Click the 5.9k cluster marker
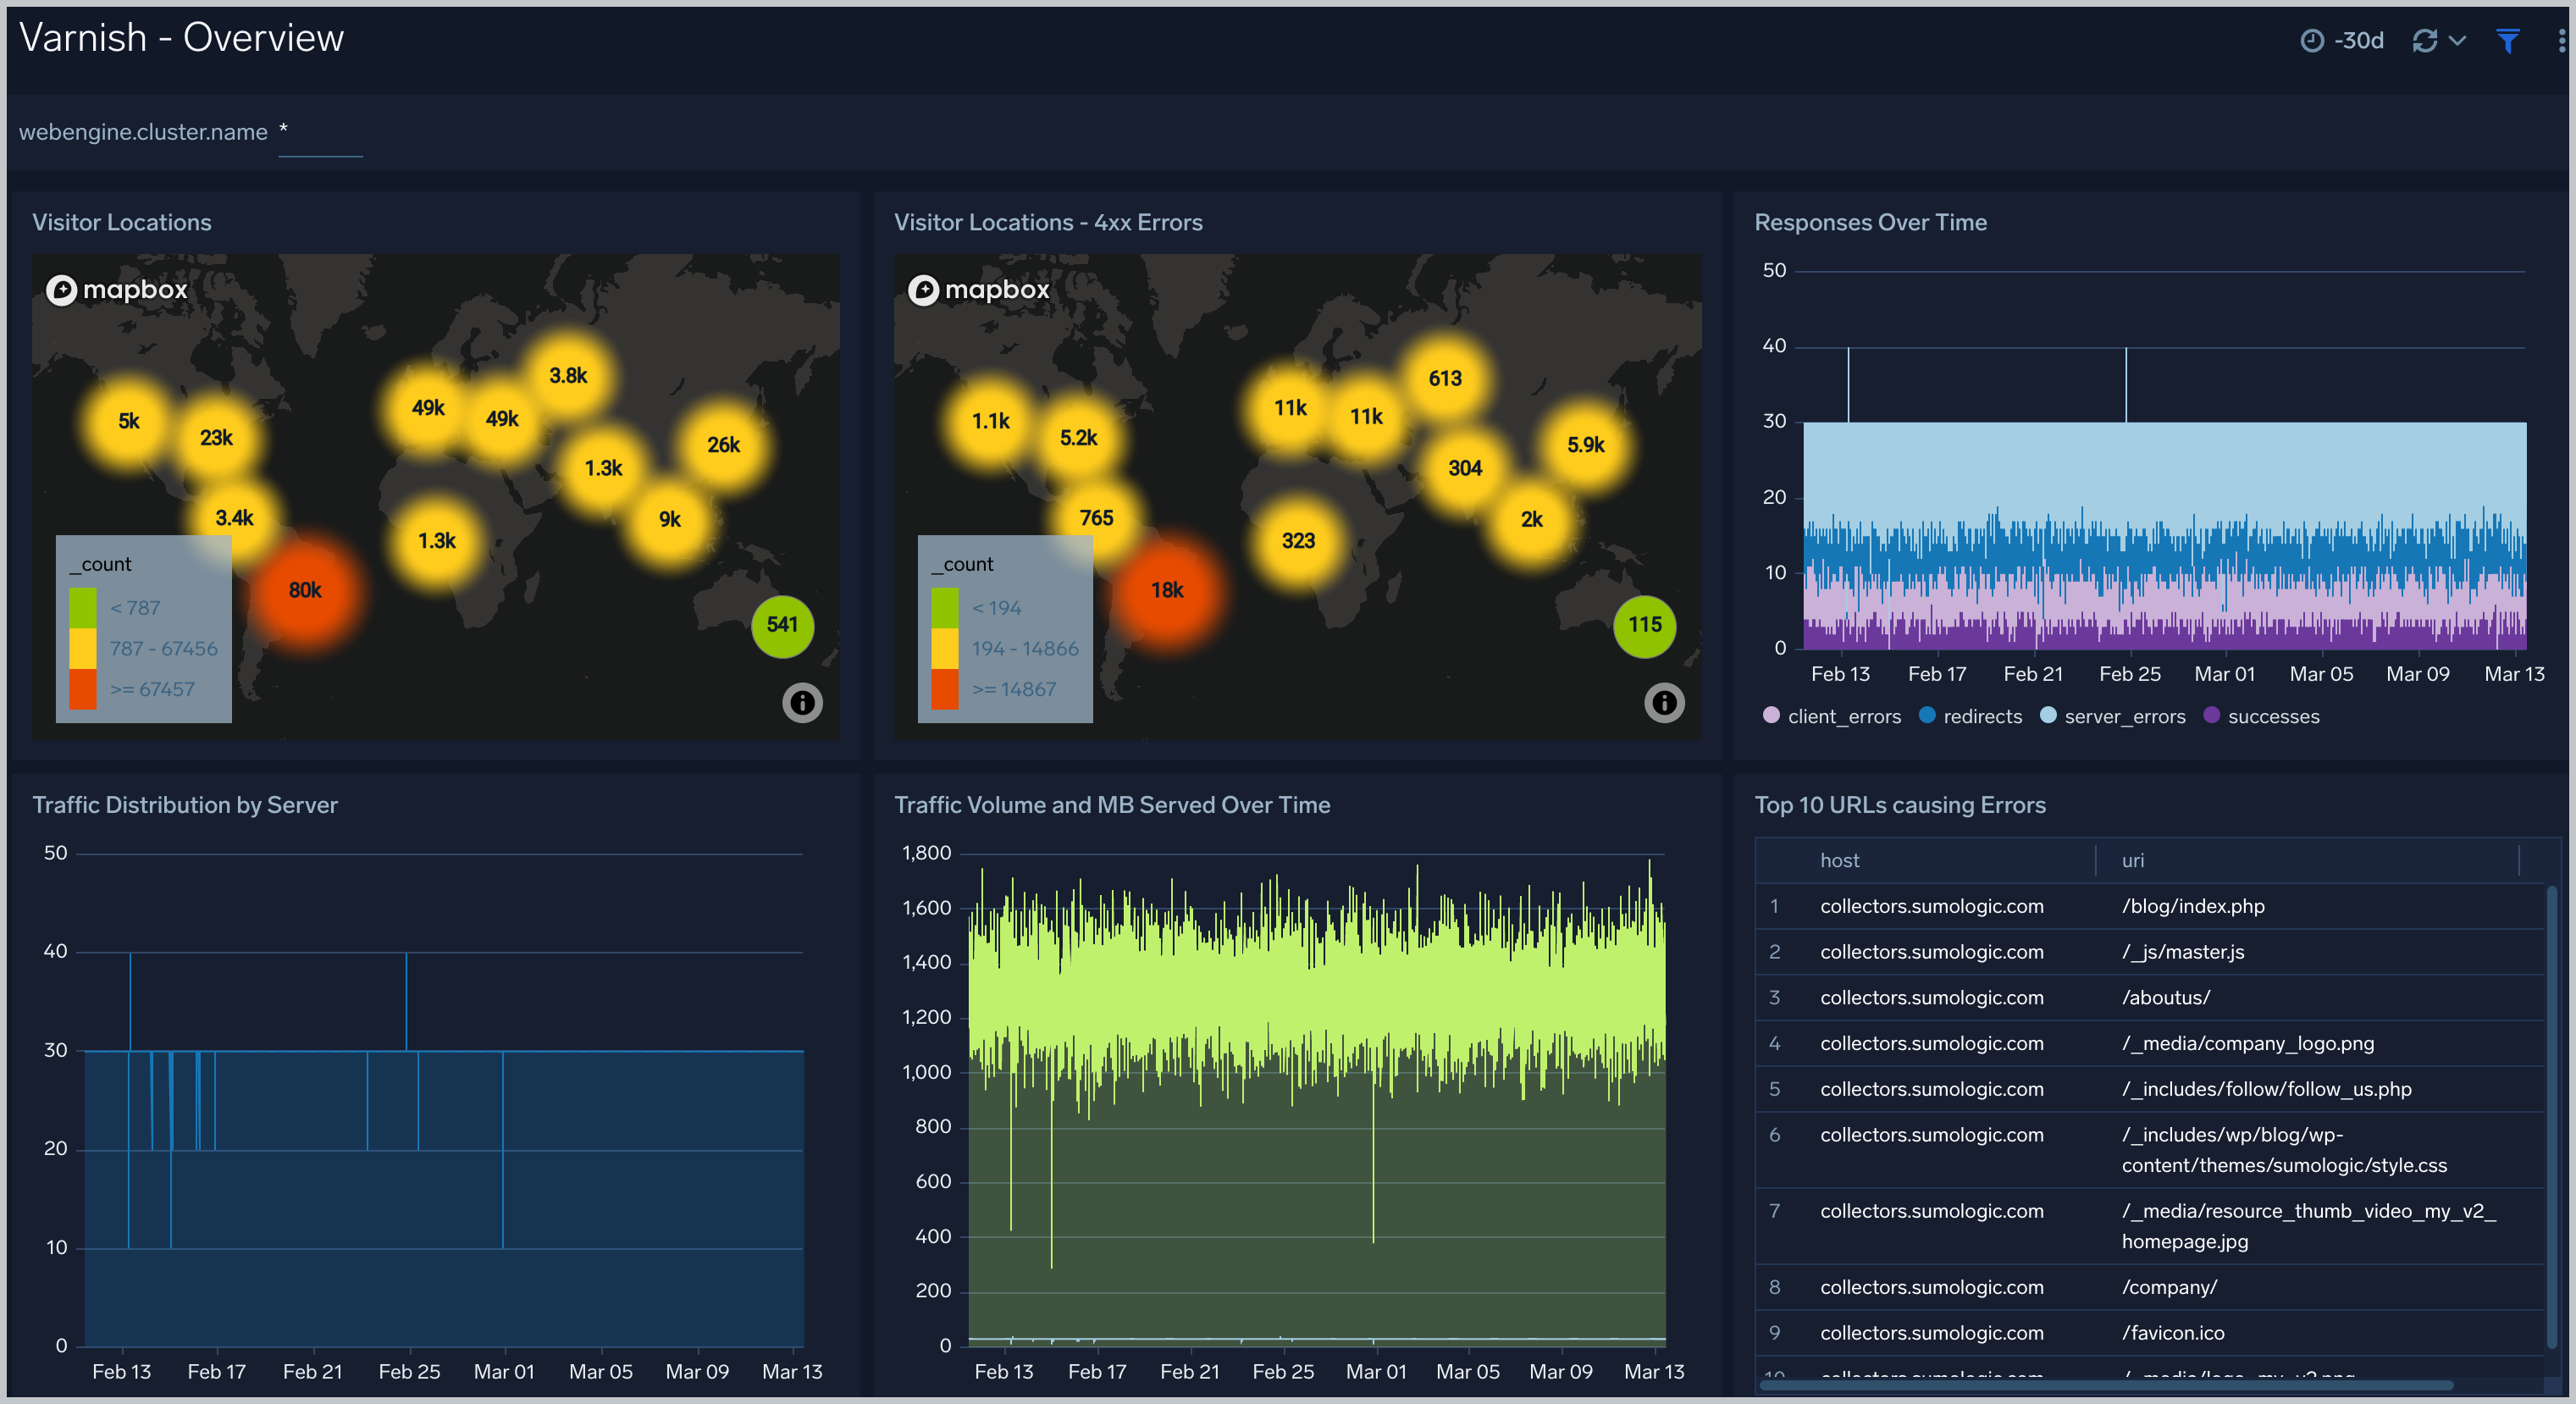Image resolution: width=2576 pixels, height=1404 pixels. coord(1585,446)
